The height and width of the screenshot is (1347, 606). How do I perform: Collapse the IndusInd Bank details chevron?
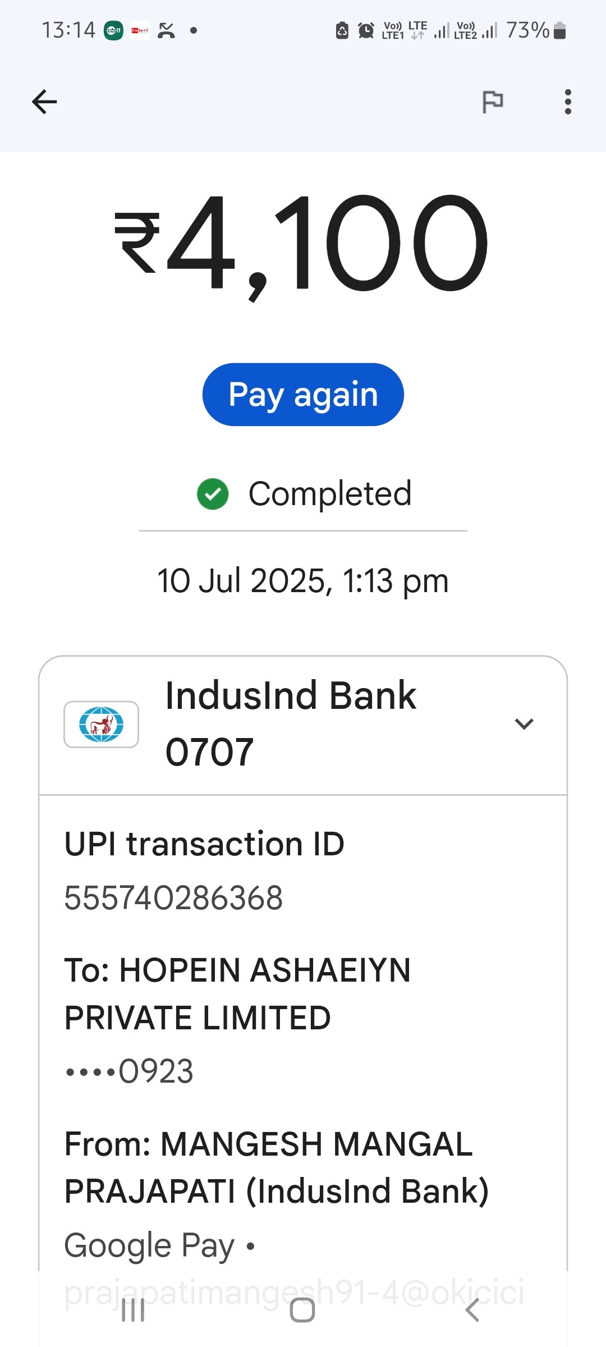[x=524, y=724]
